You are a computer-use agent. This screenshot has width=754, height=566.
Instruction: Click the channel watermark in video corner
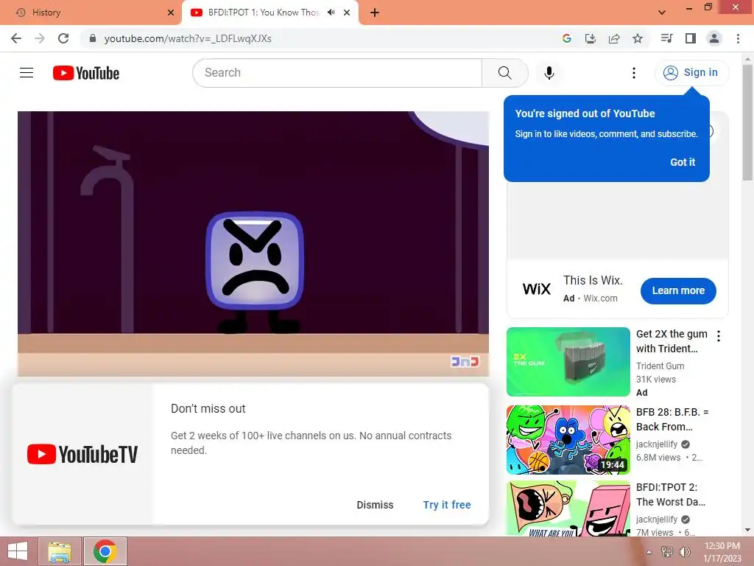[465, 361]
